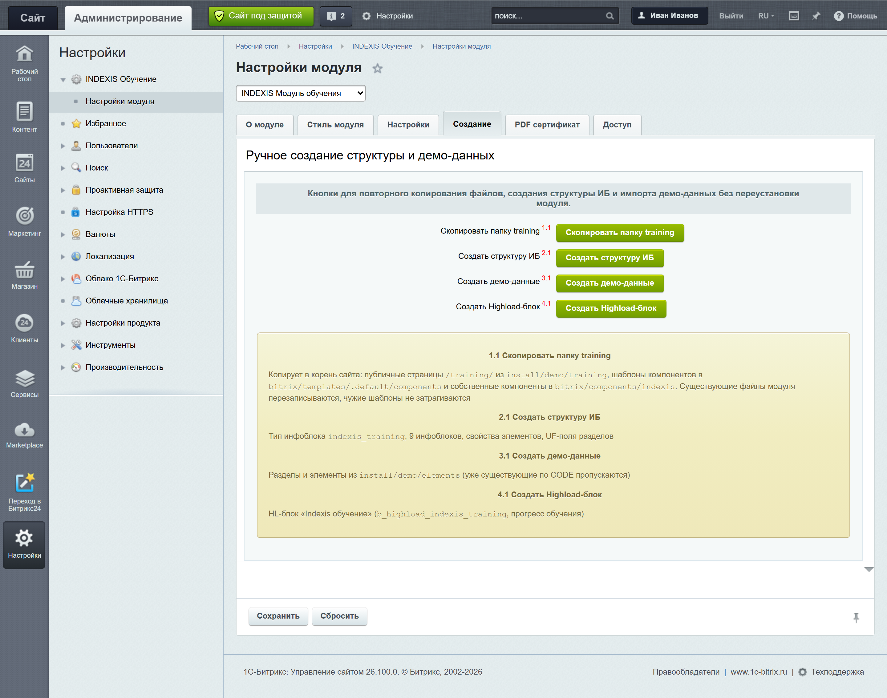The image size is (887, 698).
Task: Pin the bottom button bar
Action: tap(856, 617)
